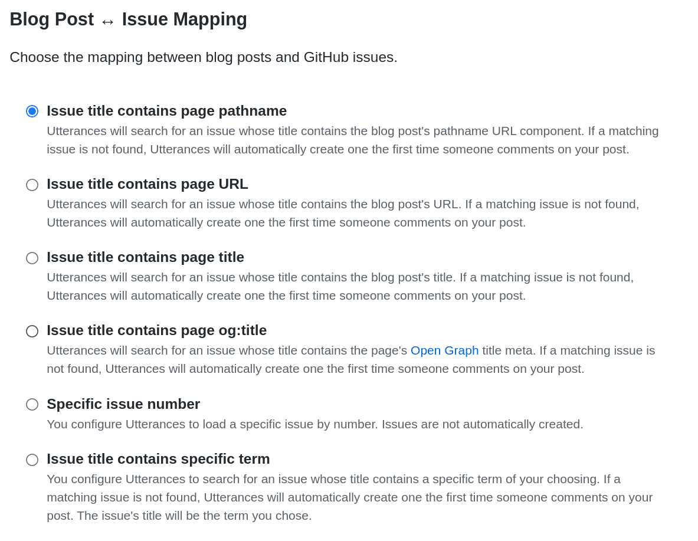Click the Issue title contains specific term heading
Viewport: 698px width, 541px height.
coord(158,459)
